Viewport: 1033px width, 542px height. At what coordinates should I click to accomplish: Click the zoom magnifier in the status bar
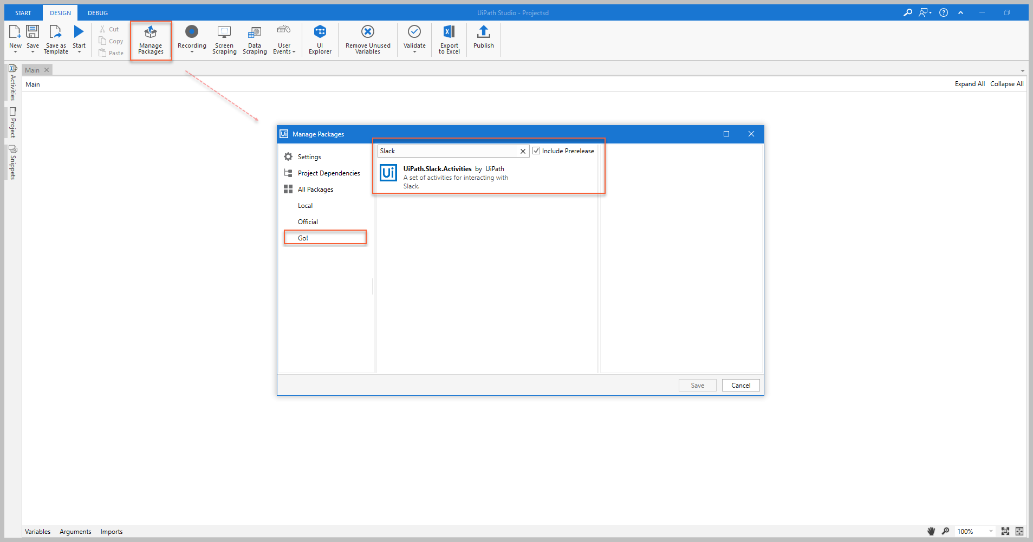tap(945, 531)
